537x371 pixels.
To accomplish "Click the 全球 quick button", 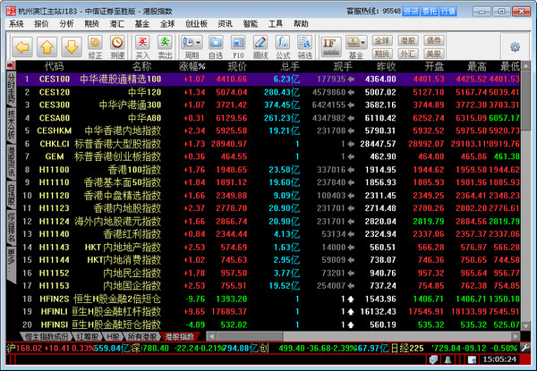I will (x=382, y=41).
